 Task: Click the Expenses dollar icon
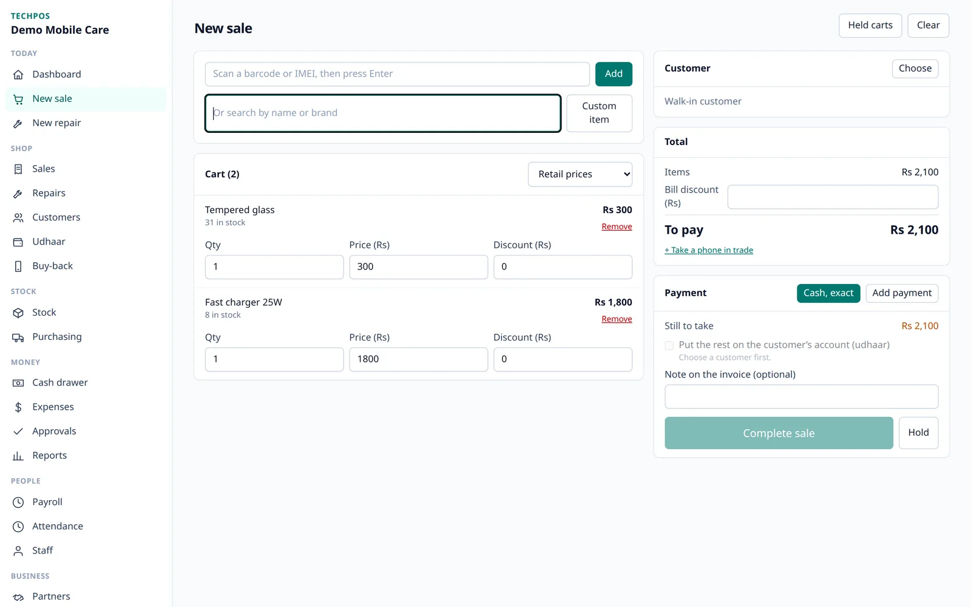(x=18, y=407)
